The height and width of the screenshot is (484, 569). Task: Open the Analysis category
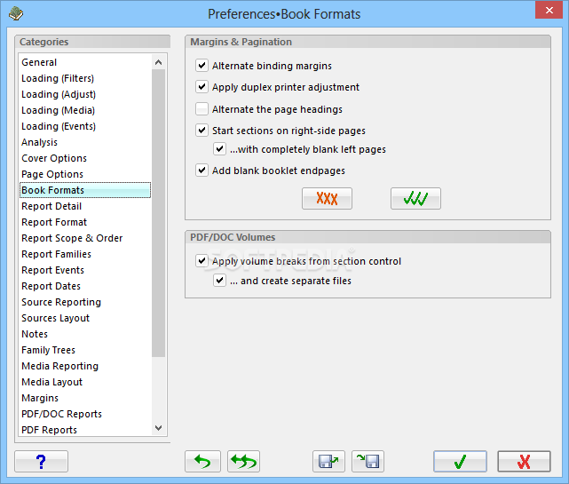(x=85, y=142)
